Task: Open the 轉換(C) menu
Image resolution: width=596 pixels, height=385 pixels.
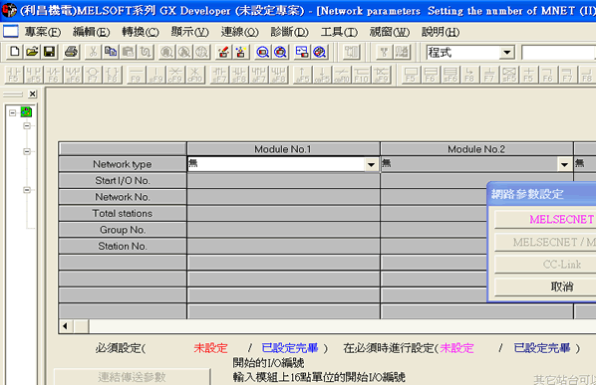Action: 141,32
